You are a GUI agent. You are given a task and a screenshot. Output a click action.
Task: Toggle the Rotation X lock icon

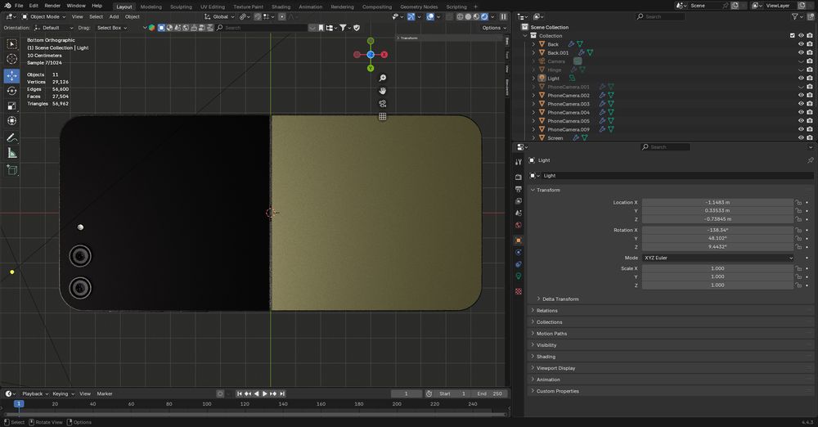tap(798, 230)
